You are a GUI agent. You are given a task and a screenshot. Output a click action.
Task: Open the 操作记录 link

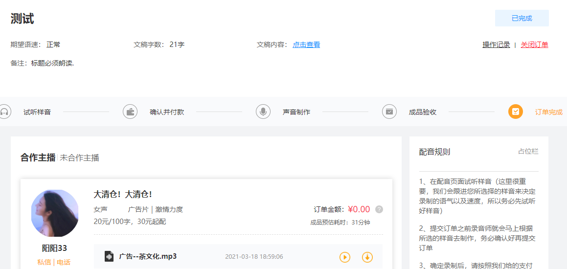coord(496,45)
